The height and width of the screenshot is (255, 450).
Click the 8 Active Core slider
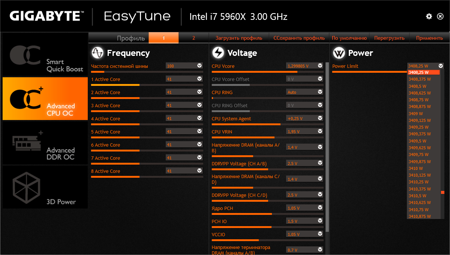147,177
